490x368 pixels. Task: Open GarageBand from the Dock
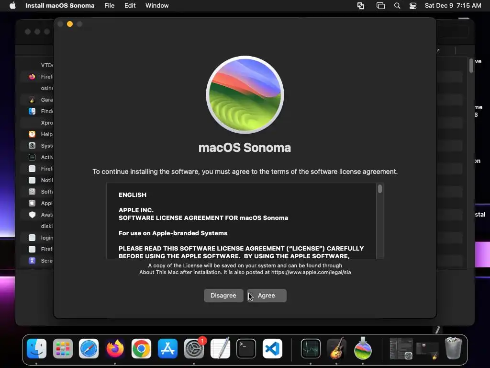[336, 348]
